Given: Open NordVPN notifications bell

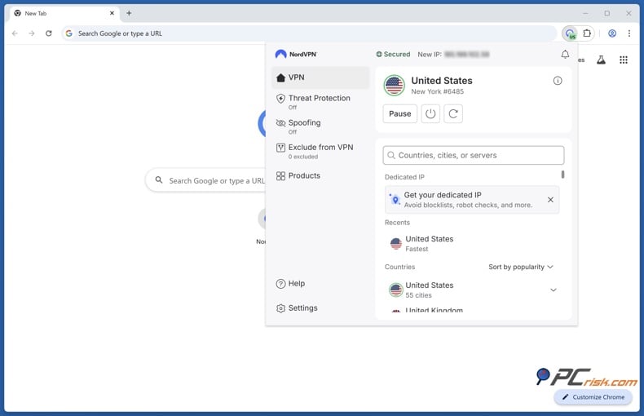Looking at the screenshot, I should pyautogui.click(x=565, y=55).
